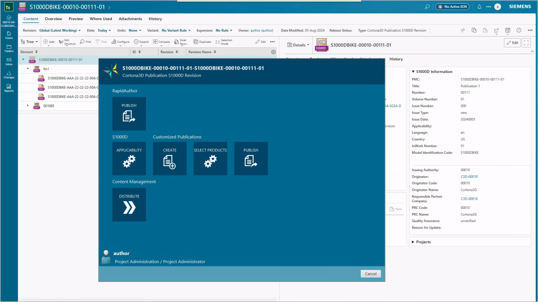The height and width of the screenshot is (302, 538).
Task: Click the Compare command
Action: pos(161,42)
